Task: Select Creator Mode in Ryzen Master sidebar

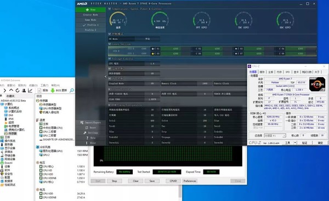Action: point(90,15)
